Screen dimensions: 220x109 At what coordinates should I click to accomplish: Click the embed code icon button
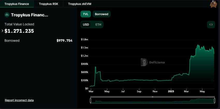211,25
